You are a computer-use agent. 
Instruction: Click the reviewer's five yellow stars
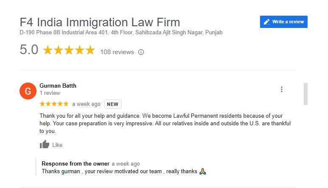coord(54,104)
